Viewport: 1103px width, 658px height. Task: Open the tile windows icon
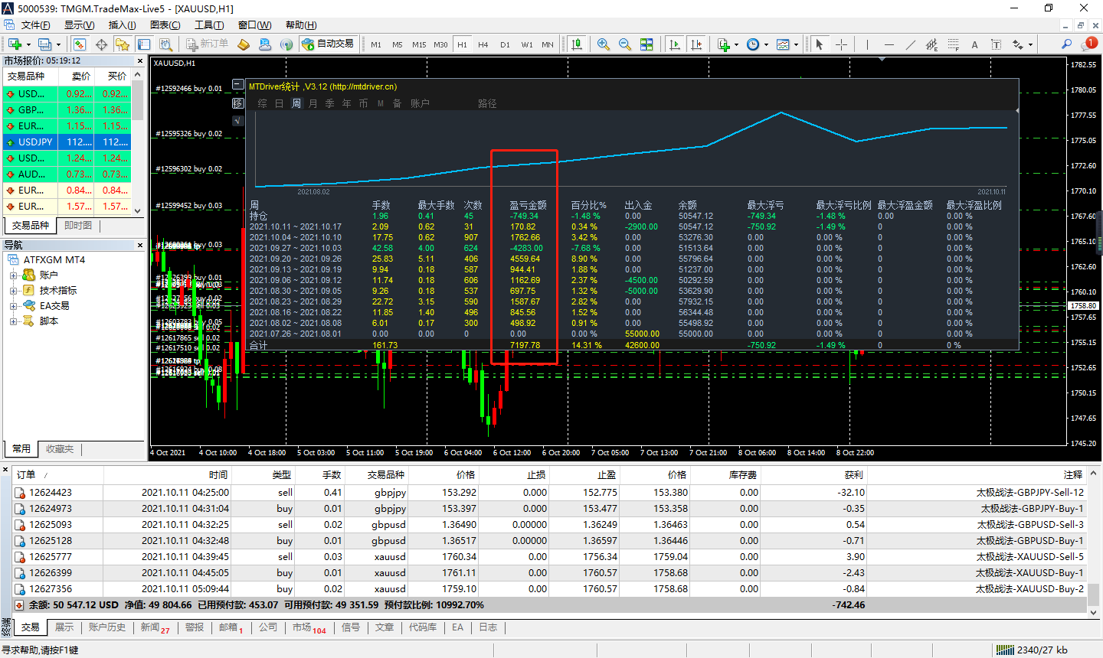(x=646, y=44)
